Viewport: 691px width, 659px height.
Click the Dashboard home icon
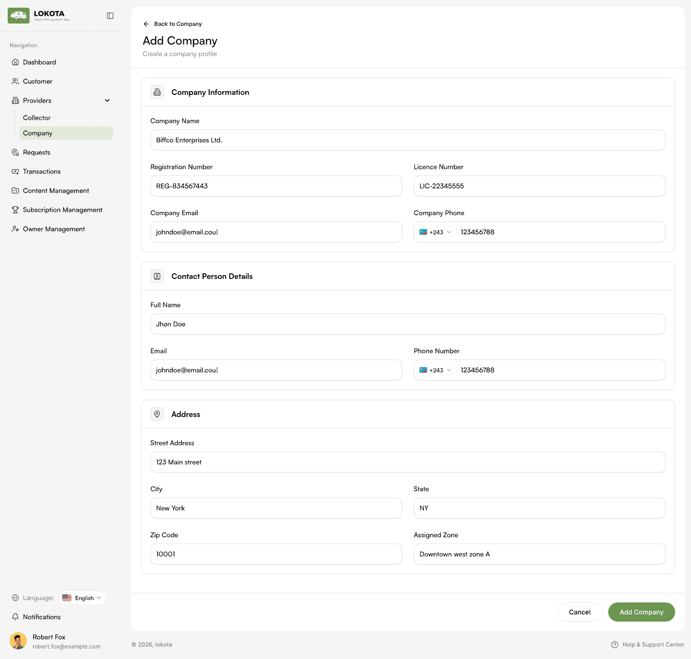coord(15,62)
